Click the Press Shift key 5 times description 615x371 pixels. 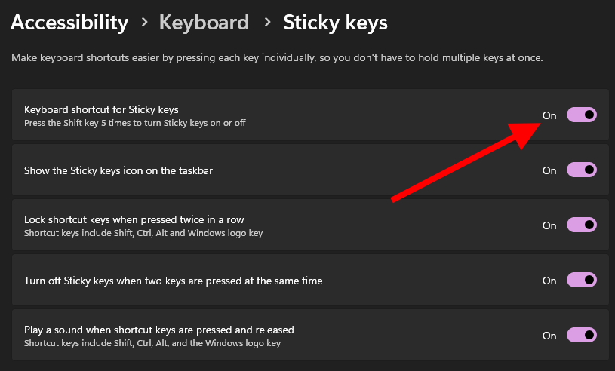point(134,123)
